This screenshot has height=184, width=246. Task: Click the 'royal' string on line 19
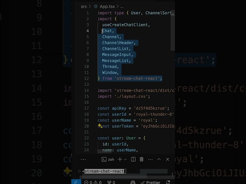(x=147, y=120)
